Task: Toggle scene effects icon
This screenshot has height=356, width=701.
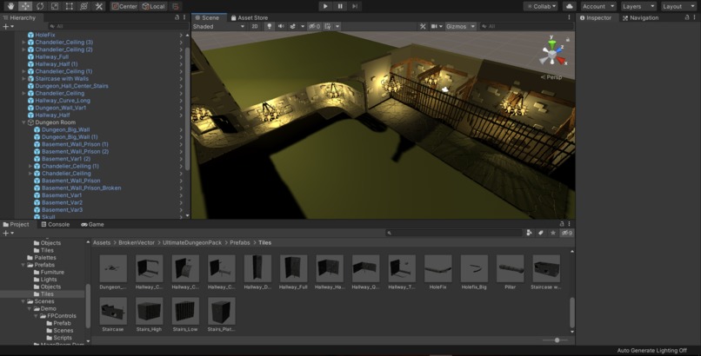Action: point(293,26)
